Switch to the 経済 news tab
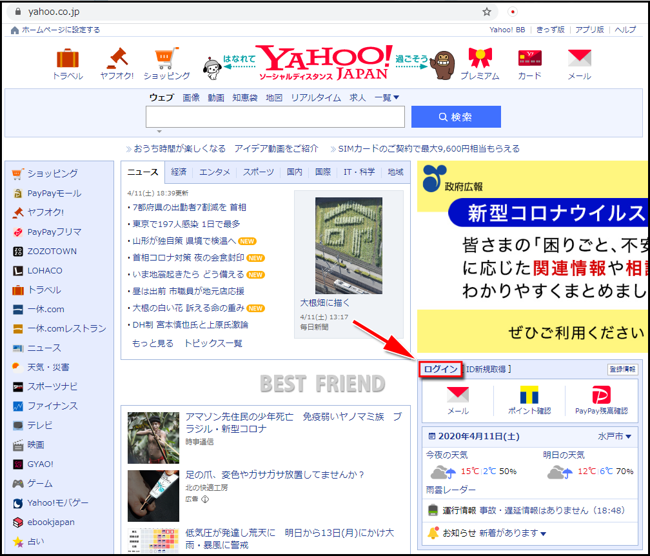The image size is (650, 556). [179, 172]
